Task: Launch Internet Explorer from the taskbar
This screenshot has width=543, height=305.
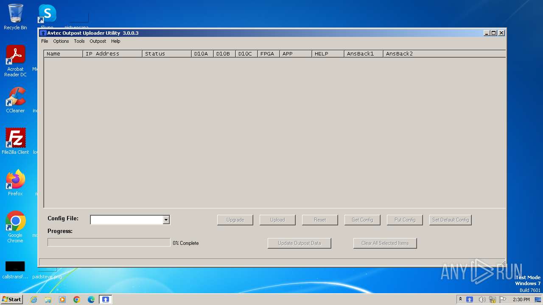Action: (34, 299)
